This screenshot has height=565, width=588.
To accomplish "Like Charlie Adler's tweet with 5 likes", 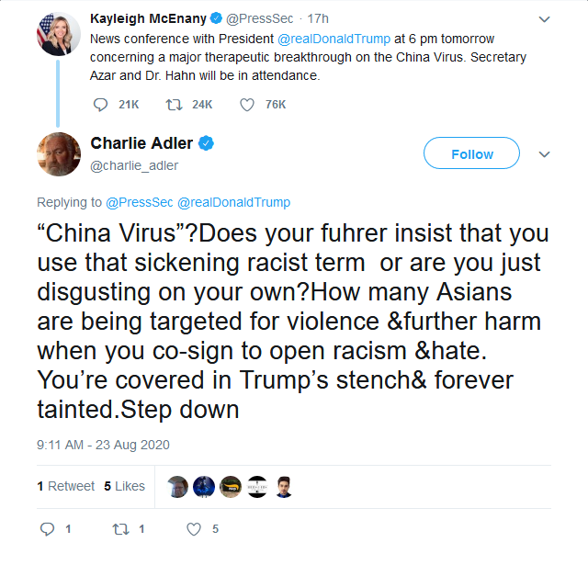I will (x=194, y=529).
